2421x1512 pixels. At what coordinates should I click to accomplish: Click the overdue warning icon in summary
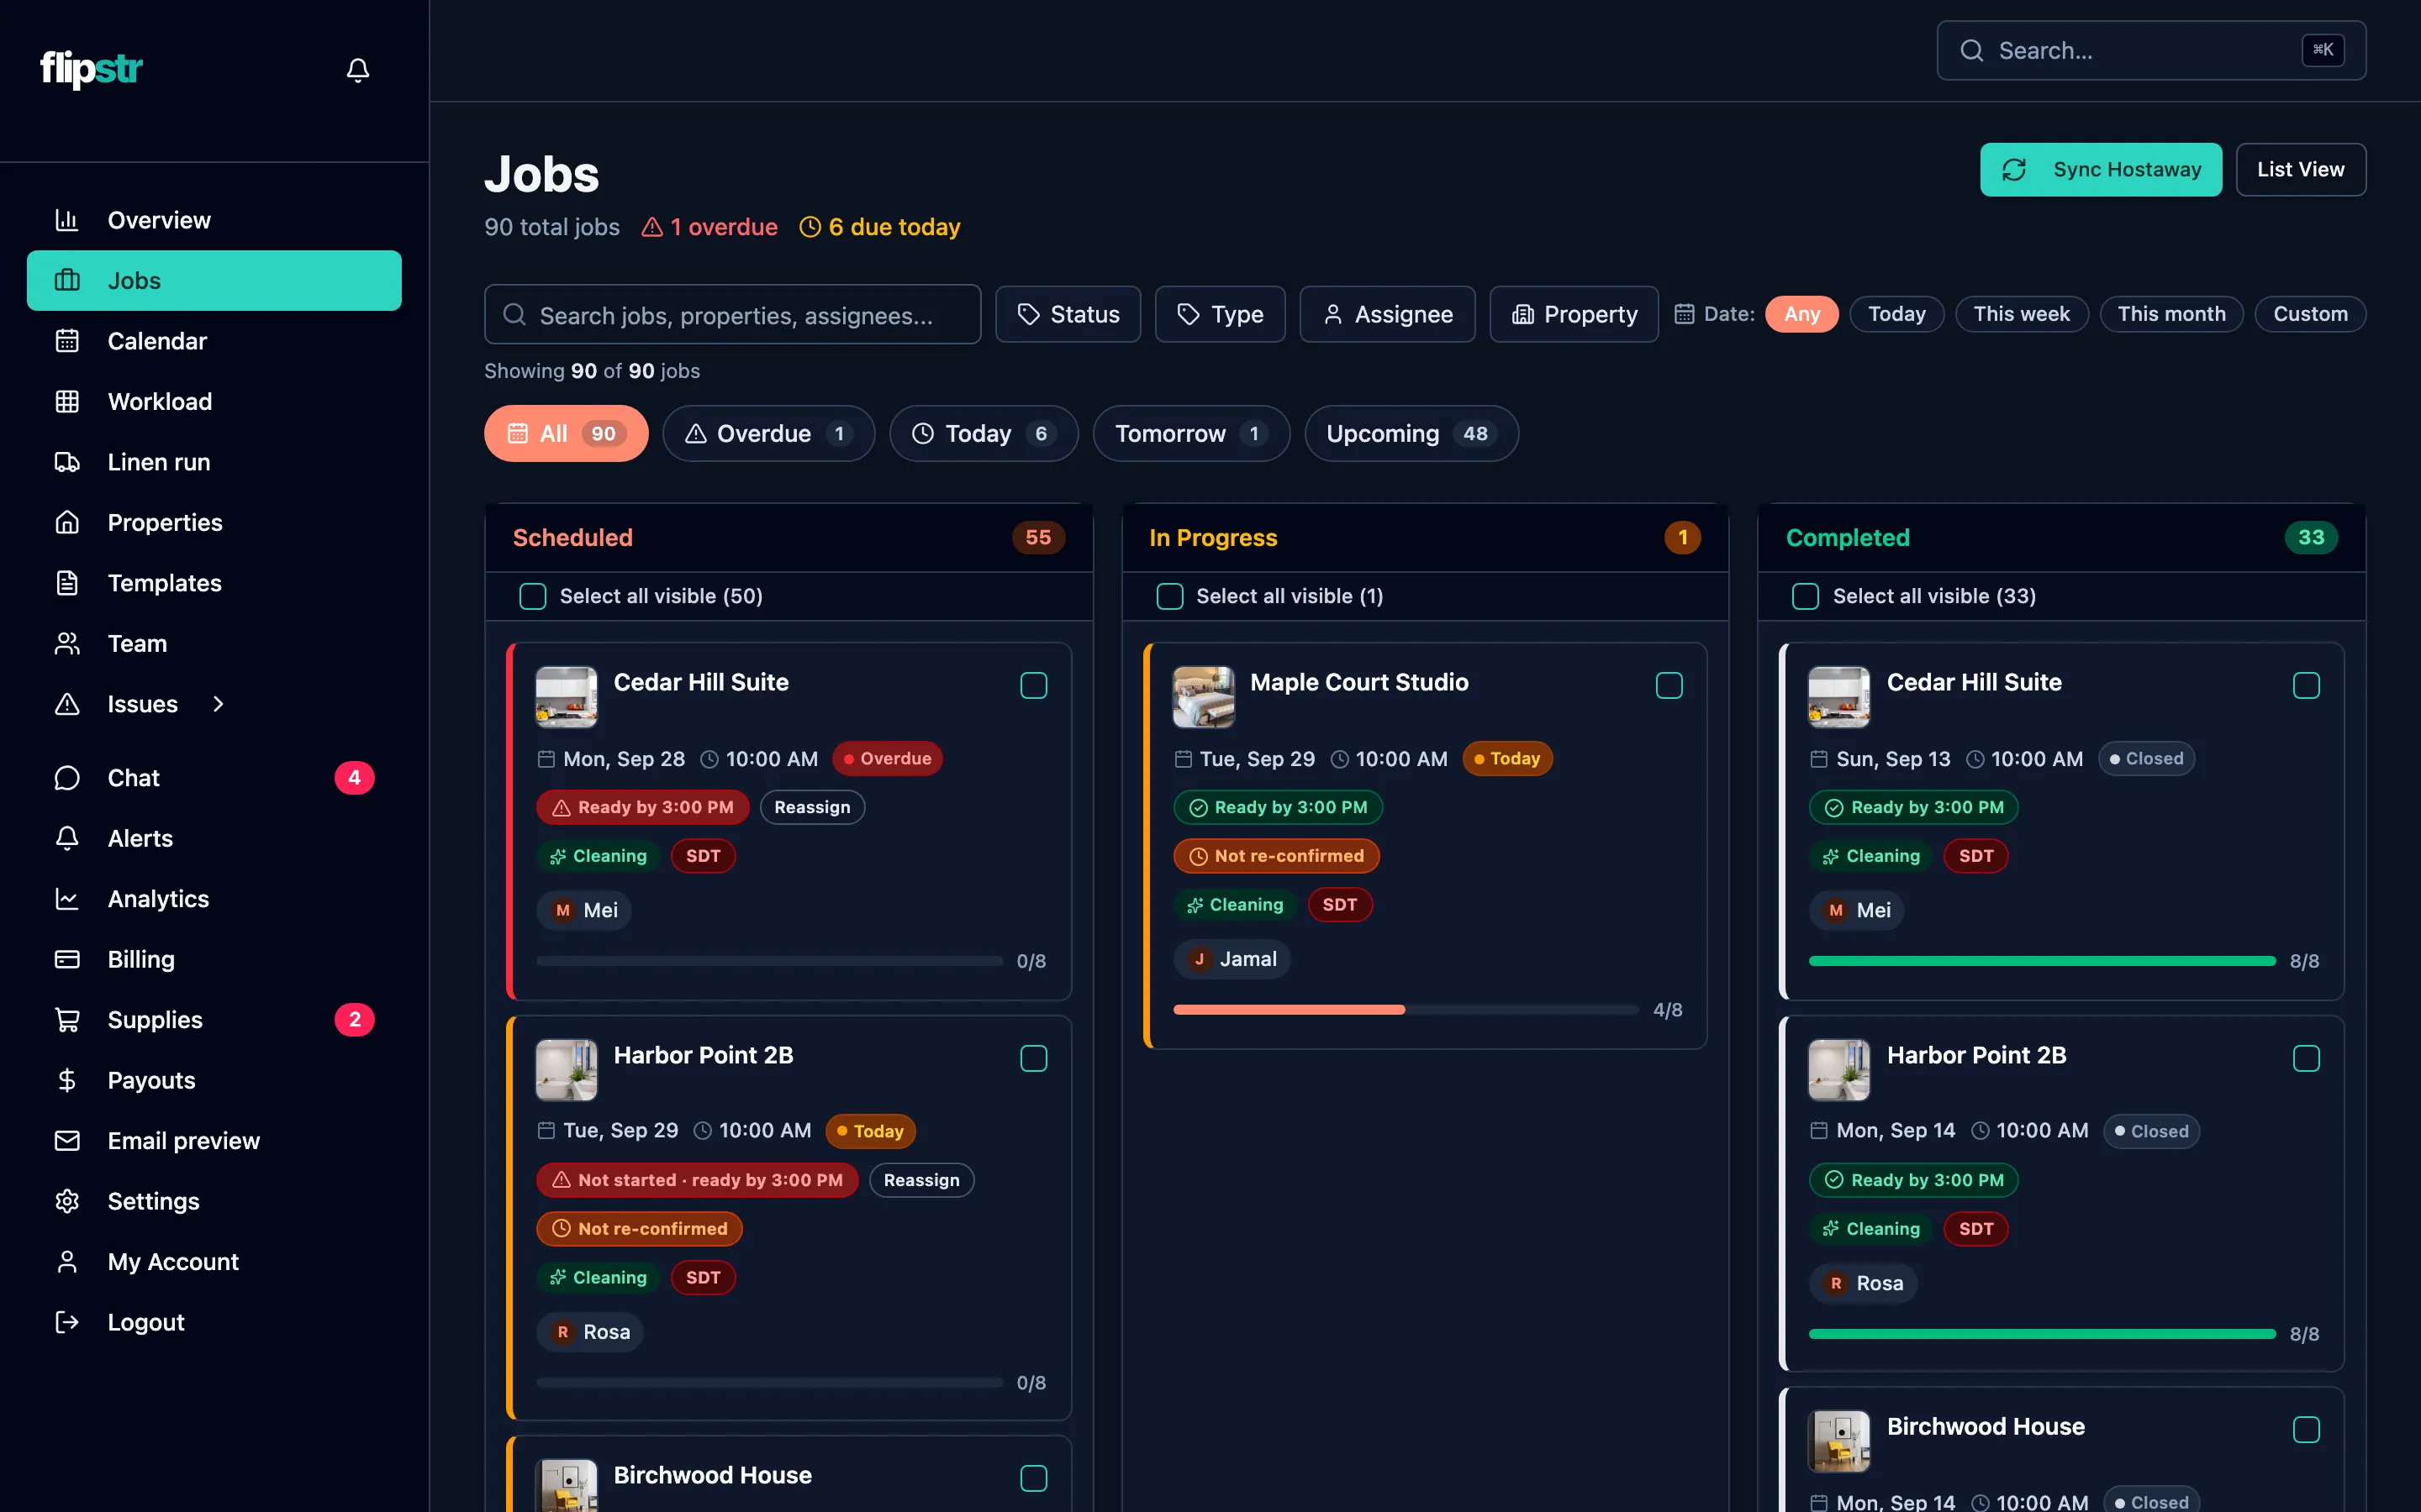[652, 227]
